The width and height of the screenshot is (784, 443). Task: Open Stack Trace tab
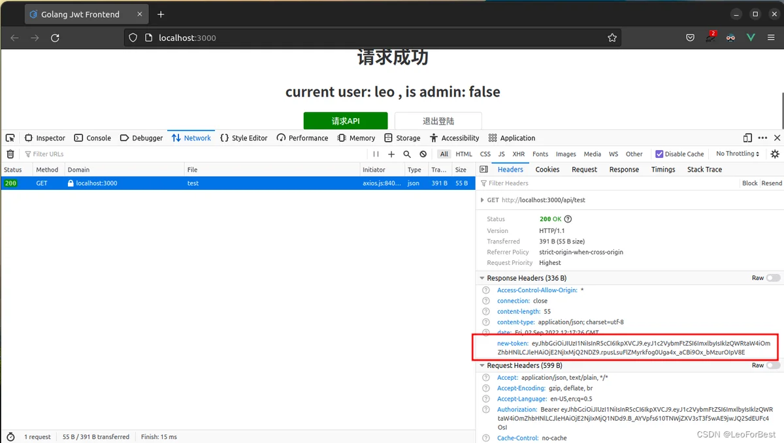[x=704, y=169]
